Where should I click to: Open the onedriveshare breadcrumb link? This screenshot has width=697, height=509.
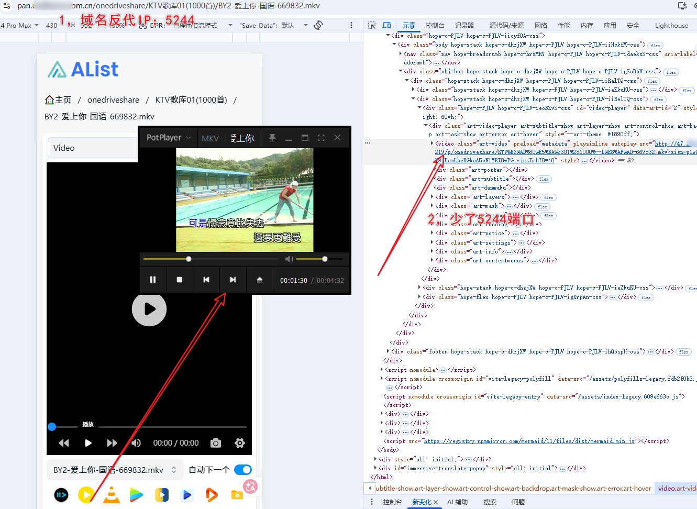click(113, 99)
